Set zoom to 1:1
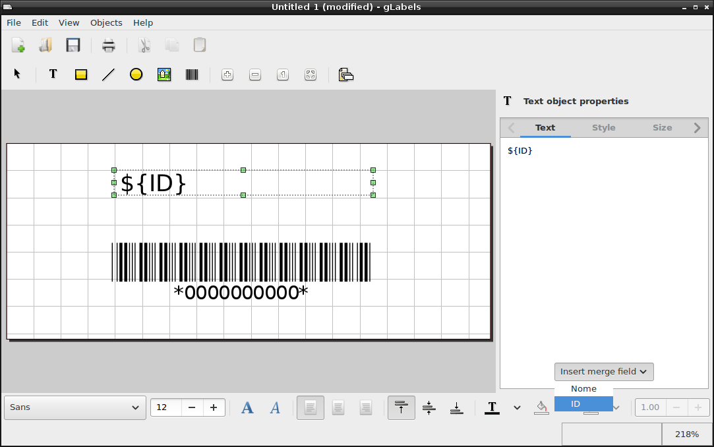This screenshot has height=447, width=714. 283,74
